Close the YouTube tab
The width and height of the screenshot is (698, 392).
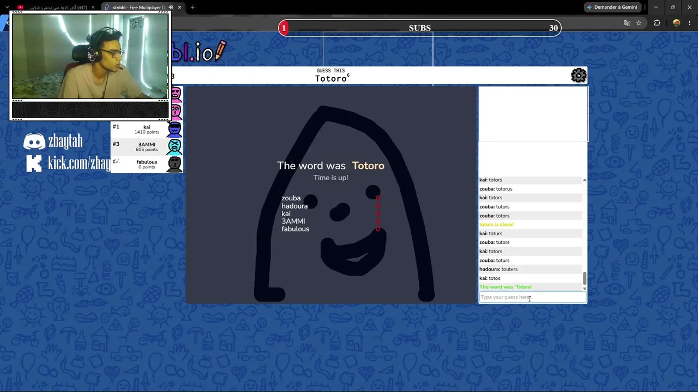(93, 7)
